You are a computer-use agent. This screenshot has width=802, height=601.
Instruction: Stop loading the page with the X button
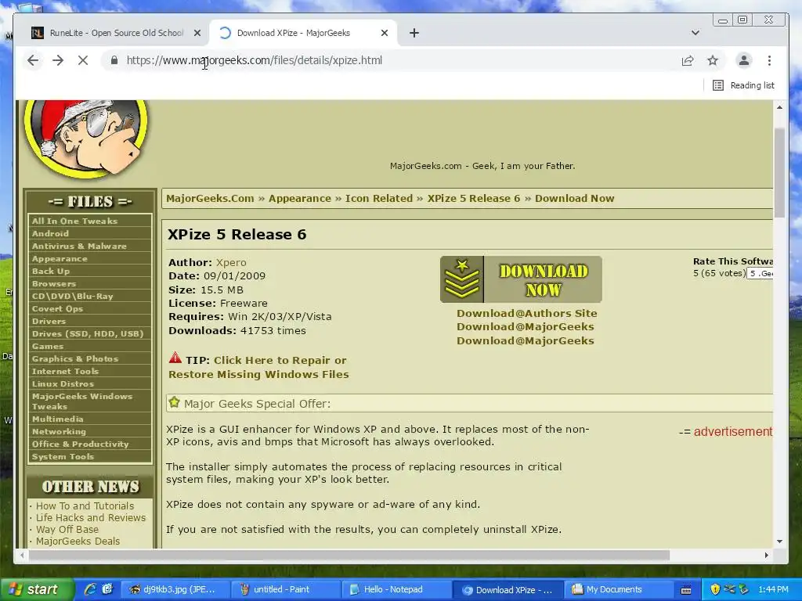82,60
